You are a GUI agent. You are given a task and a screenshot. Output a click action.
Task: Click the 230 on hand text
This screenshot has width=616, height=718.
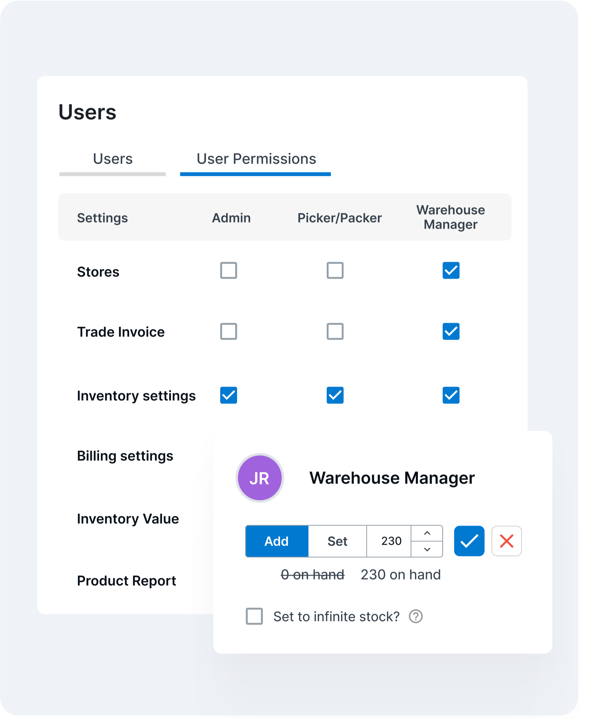(400, 575)
